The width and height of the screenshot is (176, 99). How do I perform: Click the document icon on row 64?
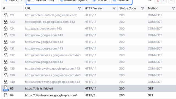tap(5, 95)
